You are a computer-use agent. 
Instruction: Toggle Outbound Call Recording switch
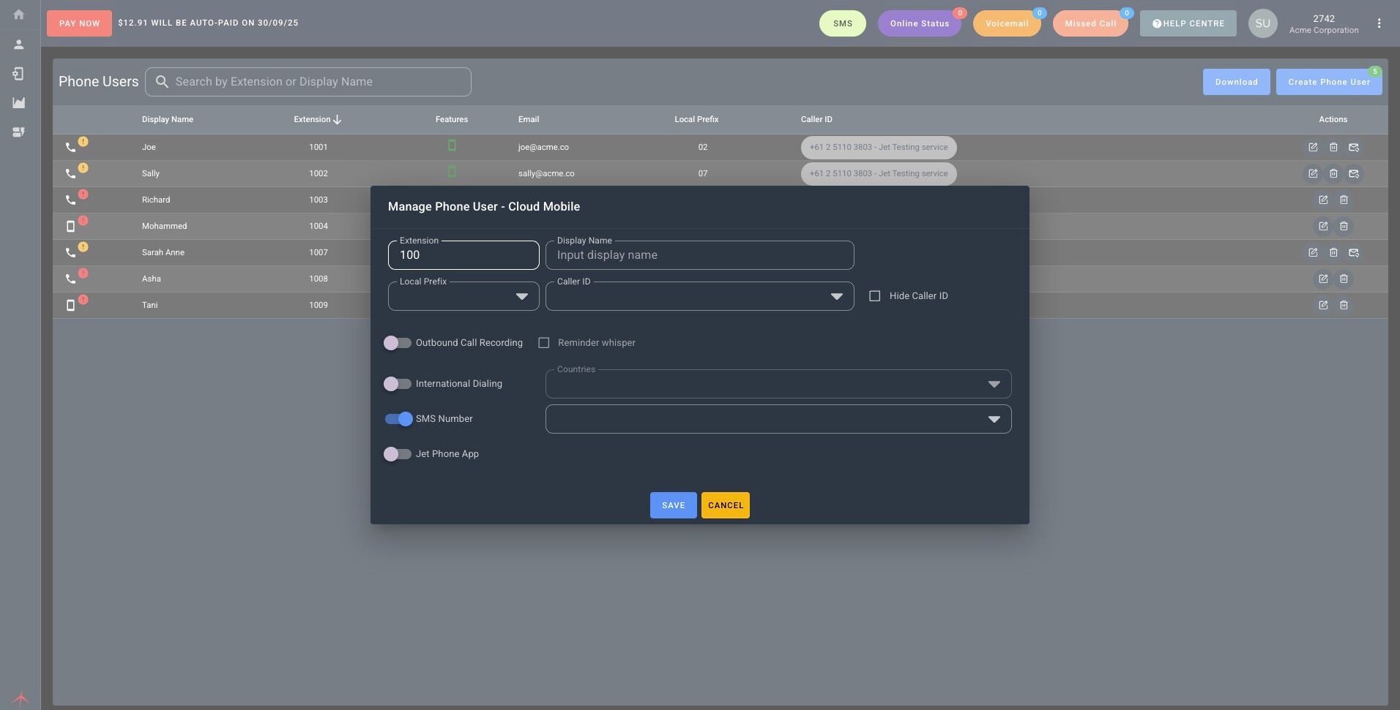[398, 343]
